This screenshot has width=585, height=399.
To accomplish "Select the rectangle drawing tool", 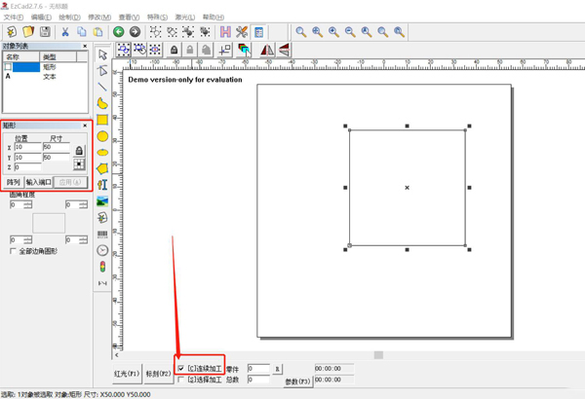I will 103,120.
